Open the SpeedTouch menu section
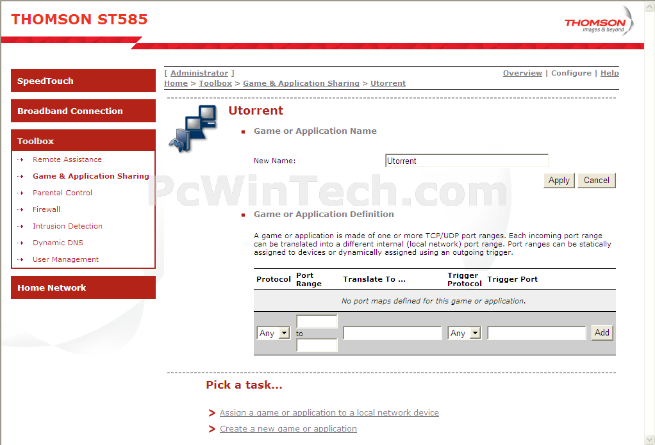The image size is (655, 445). 83,81
